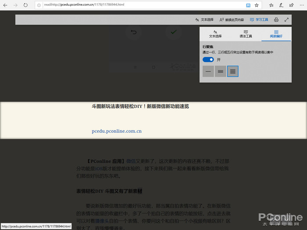Open the favorites hub icon
The width and height of the screenshot is (307, 230).
(271, 5)
